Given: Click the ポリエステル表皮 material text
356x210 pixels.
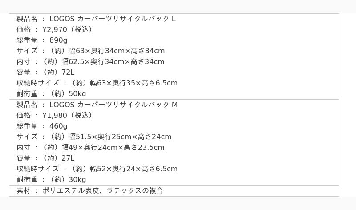Looking at the screenshot, I should (x=71, y=190).
